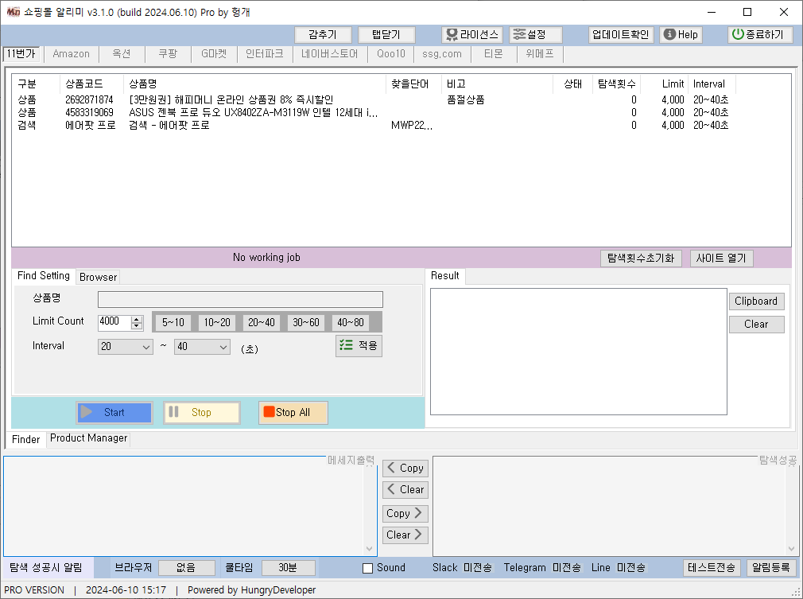Viewport: 803px width, 599px height.
Task: Click the Stop All button
Action: click(x=293, y=413)
